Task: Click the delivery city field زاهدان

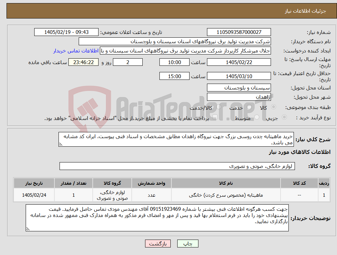Action: [239, 97]
